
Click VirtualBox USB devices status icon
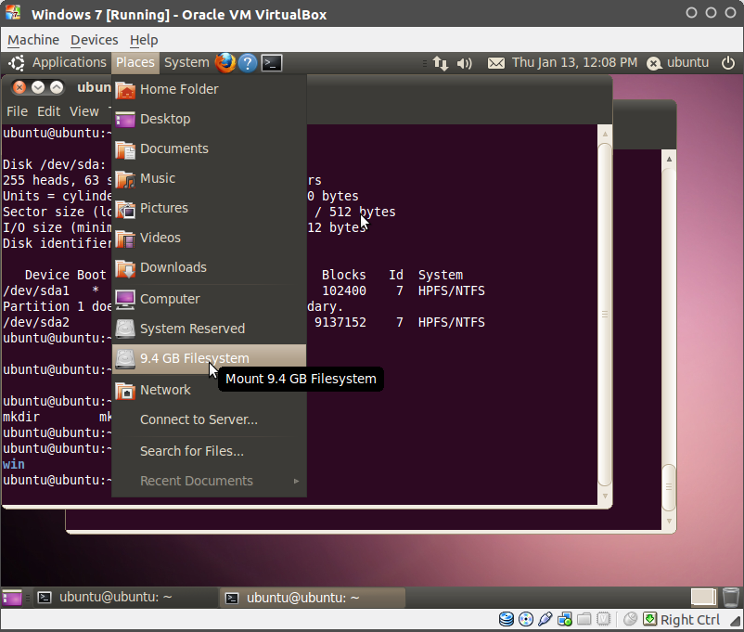(545, 619)
